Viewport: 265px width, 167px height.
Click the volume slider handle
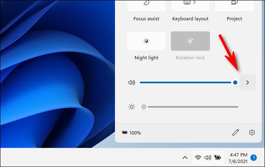click(235, 82)
